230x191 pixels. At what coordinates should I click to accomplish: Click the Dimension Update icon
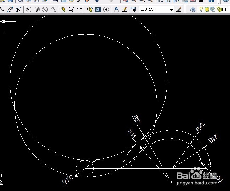click(133, 10)
